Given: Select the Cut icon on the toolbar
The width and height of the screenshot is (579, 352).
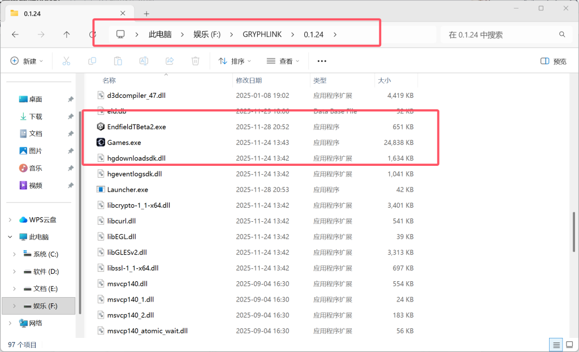Looking at the screenshot, I should 66,61.
